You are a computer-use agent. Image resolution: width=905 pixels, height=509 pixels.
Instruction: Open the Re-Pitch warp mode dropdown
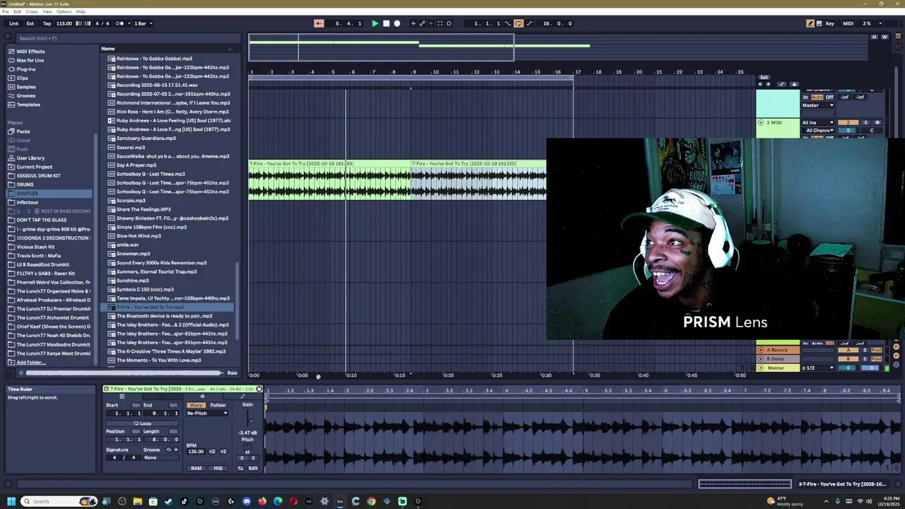207,414
